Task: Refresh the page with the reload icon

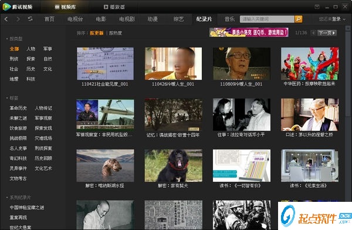Action: (x=30, y=19)
